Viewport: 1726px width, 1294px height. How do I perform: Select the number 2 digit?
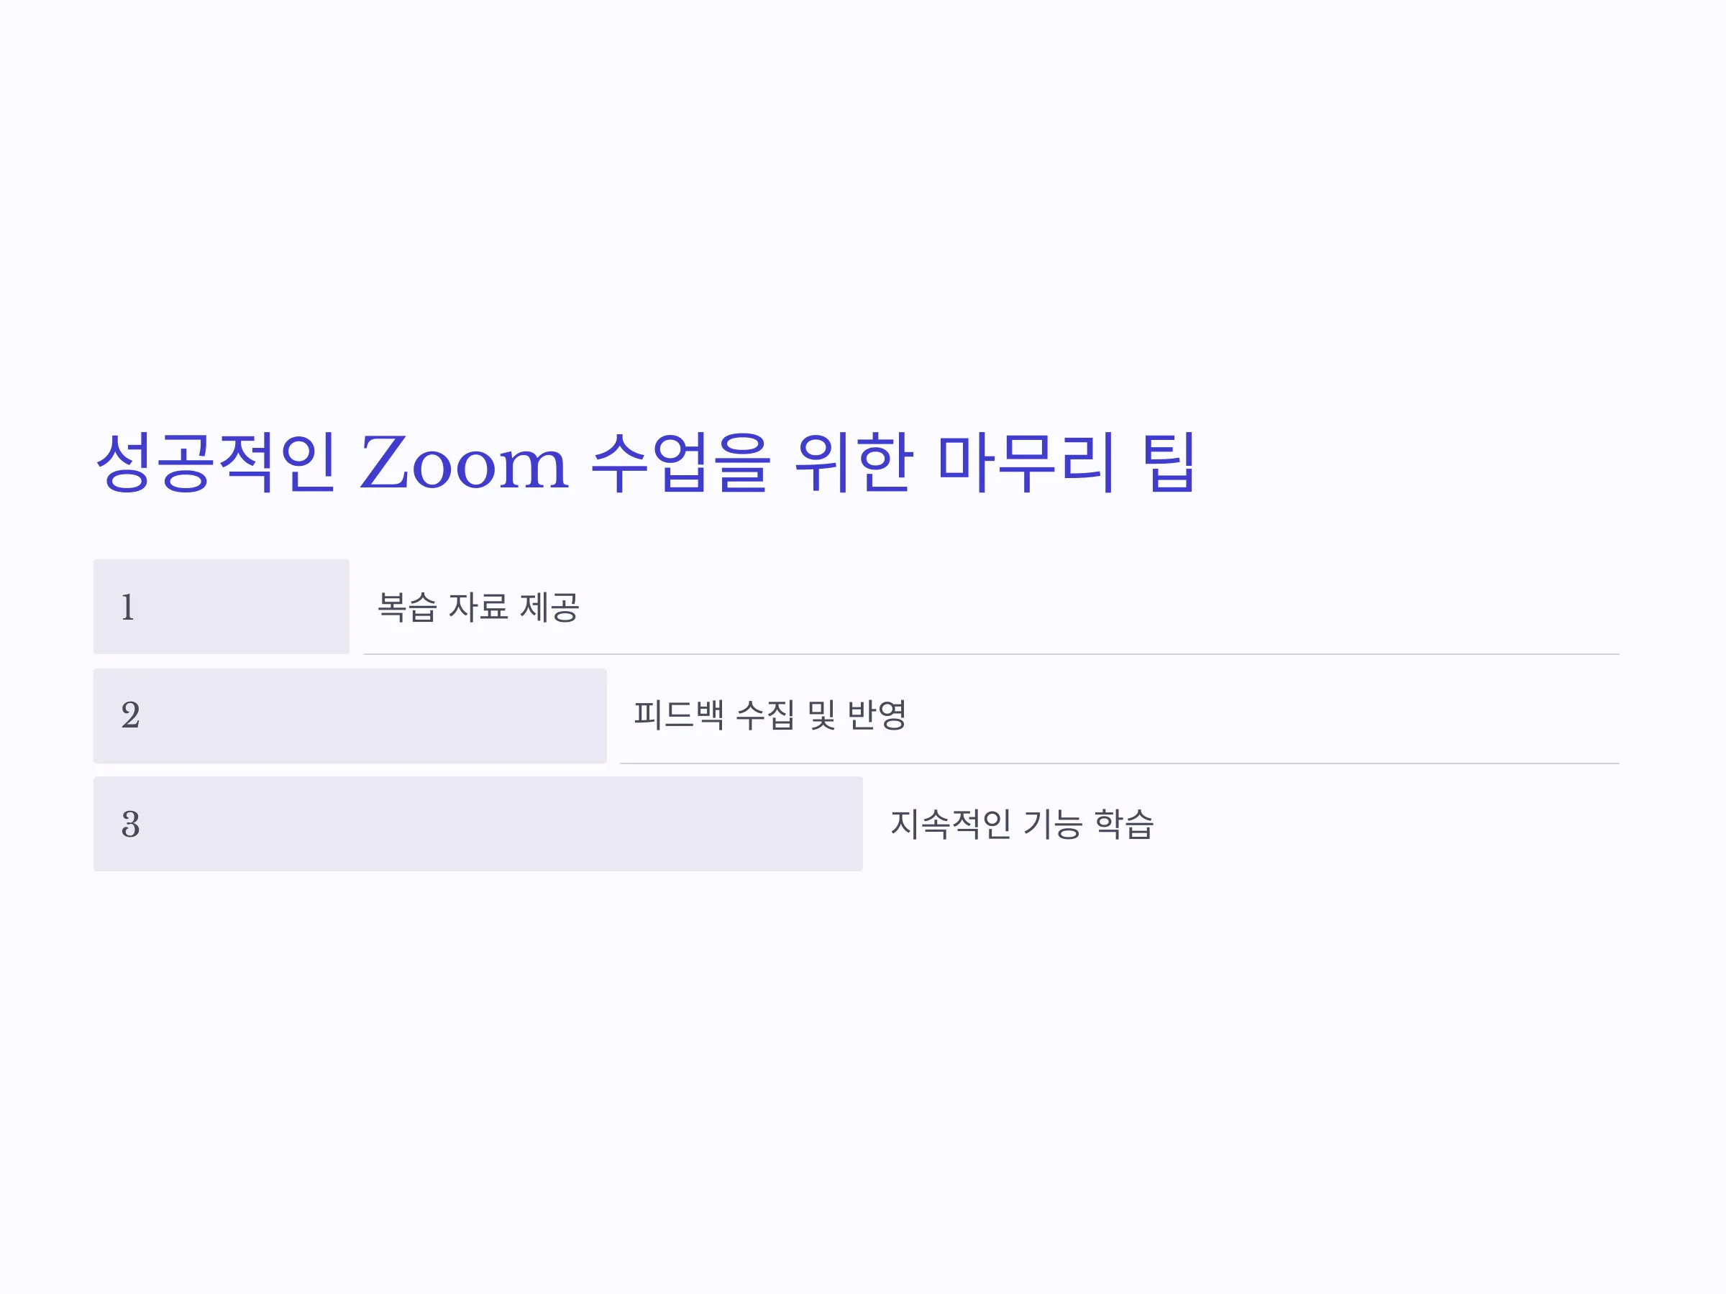tap(130, 715)
